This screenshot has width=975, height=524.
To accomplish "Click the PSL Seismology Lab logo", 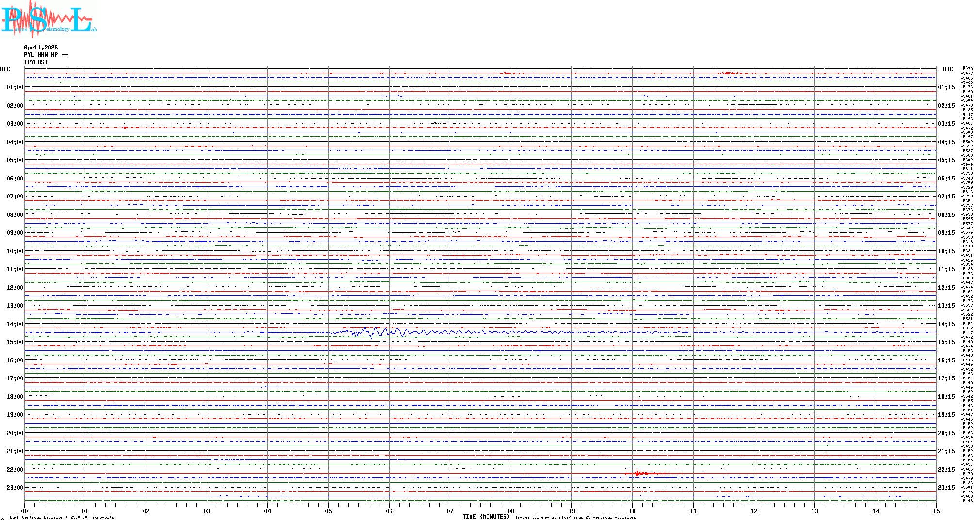I will [x=49, y=19].
